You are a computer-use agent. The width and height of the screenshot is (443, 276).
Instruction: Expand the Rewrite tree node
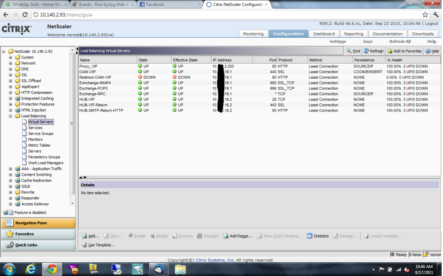coord(10,192)
